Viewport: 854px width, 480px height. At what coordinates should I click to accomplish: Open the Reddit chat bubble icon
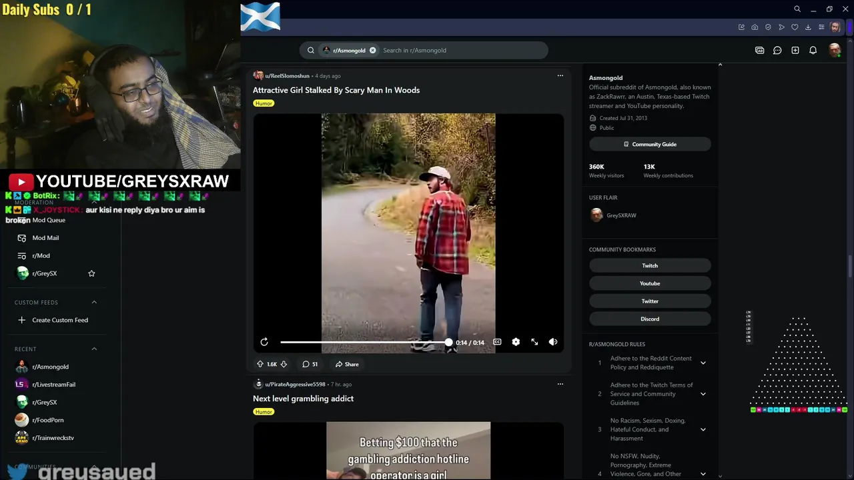coord(777,50)
